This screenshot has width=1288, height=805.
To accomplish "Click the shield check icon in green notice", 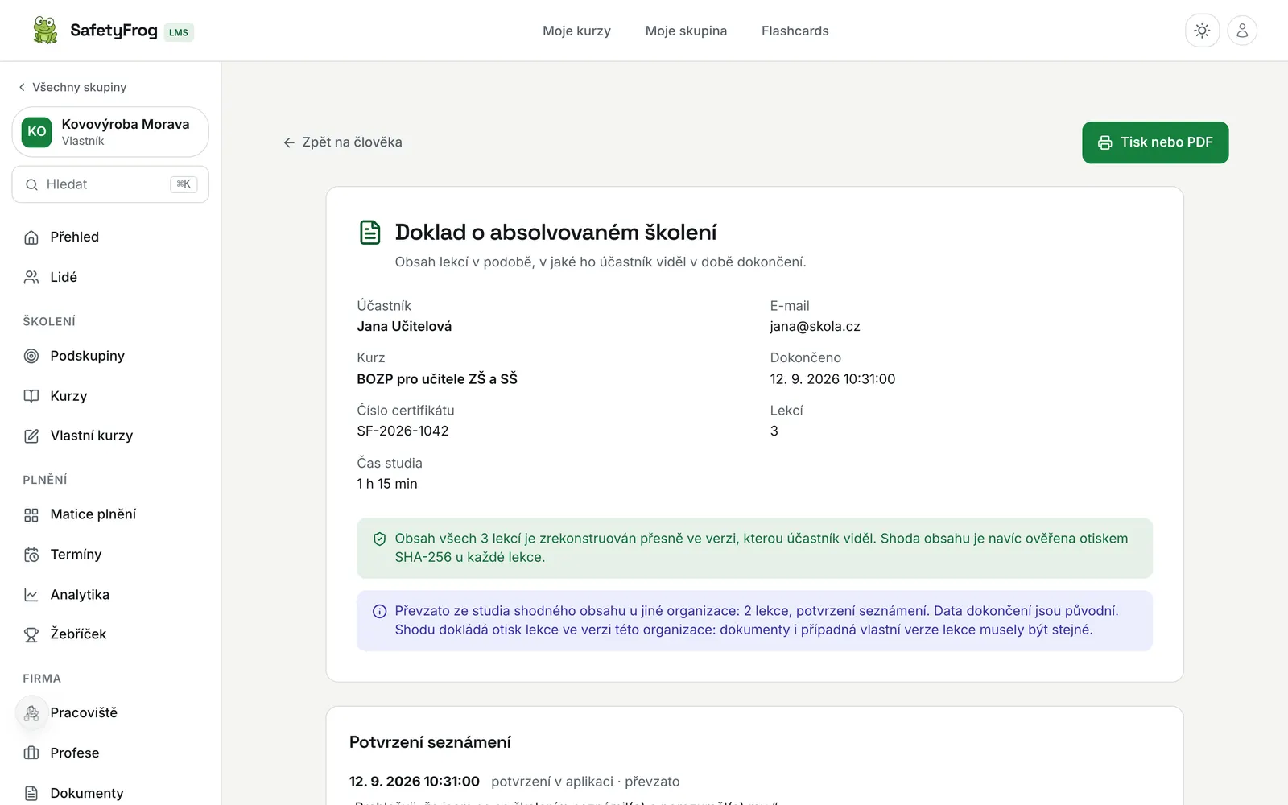I will pos(380,539).
